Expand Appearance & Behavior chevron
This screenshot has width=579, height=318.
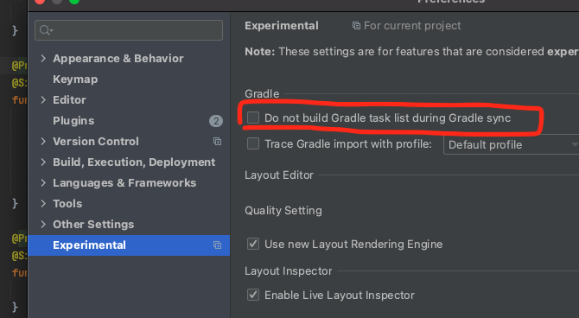43,59
